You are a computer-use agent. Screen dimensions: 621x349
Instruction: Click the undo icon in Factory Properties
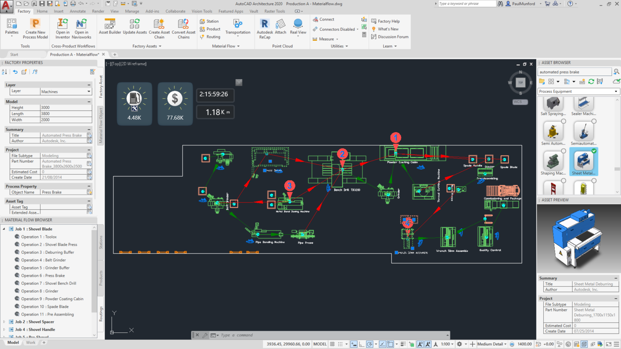(x=15, y=71)
